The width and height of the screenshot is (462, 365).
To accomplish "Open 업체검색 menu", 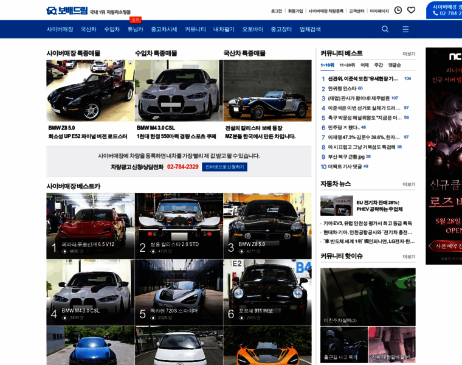I will tap(310, 29).
